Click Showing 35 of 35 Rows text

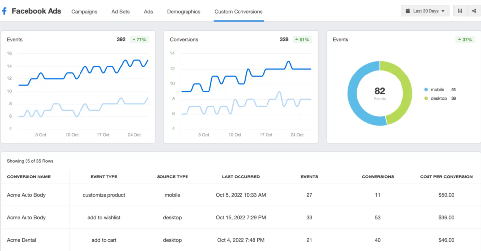[30, 161]
